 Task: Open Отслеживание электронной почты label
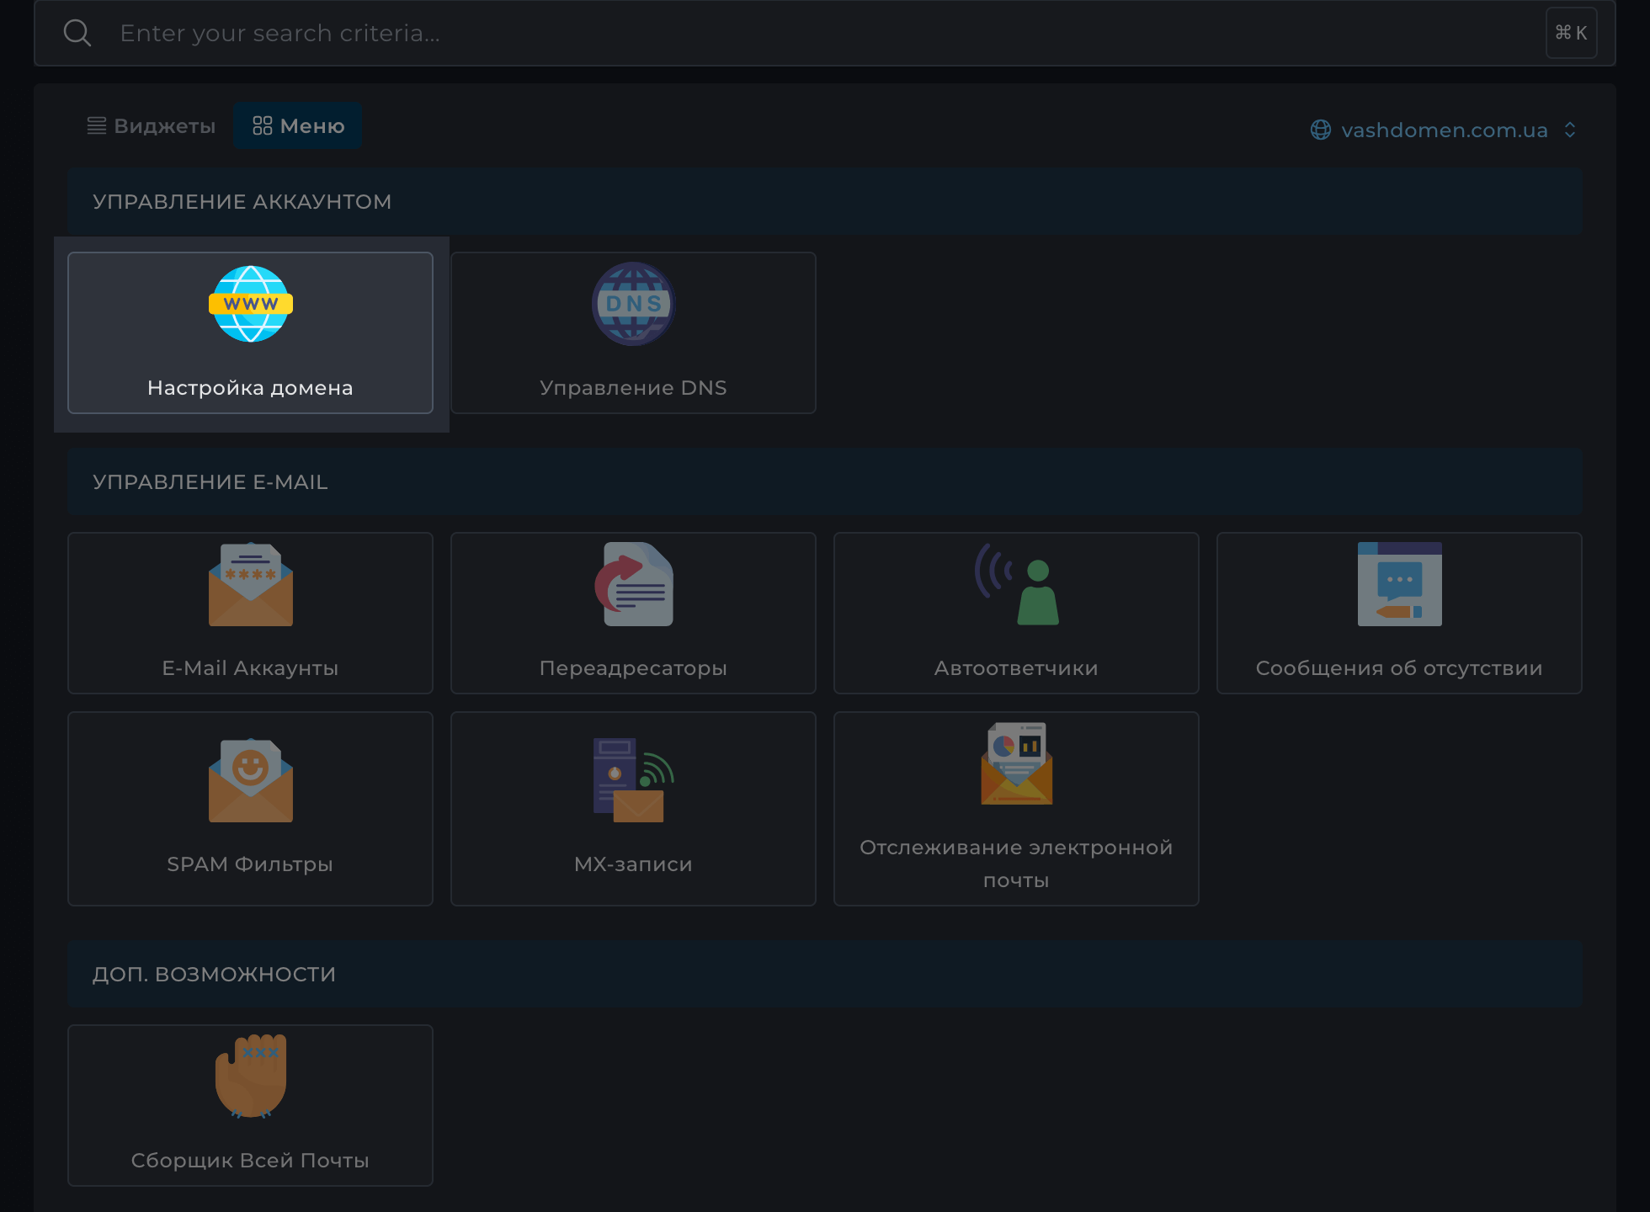[1016, 864]
